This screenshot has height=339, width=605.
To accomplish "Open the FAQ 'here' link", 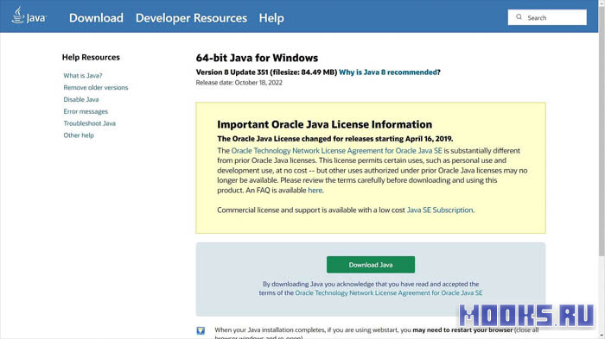I will click(x=315, y=191).
